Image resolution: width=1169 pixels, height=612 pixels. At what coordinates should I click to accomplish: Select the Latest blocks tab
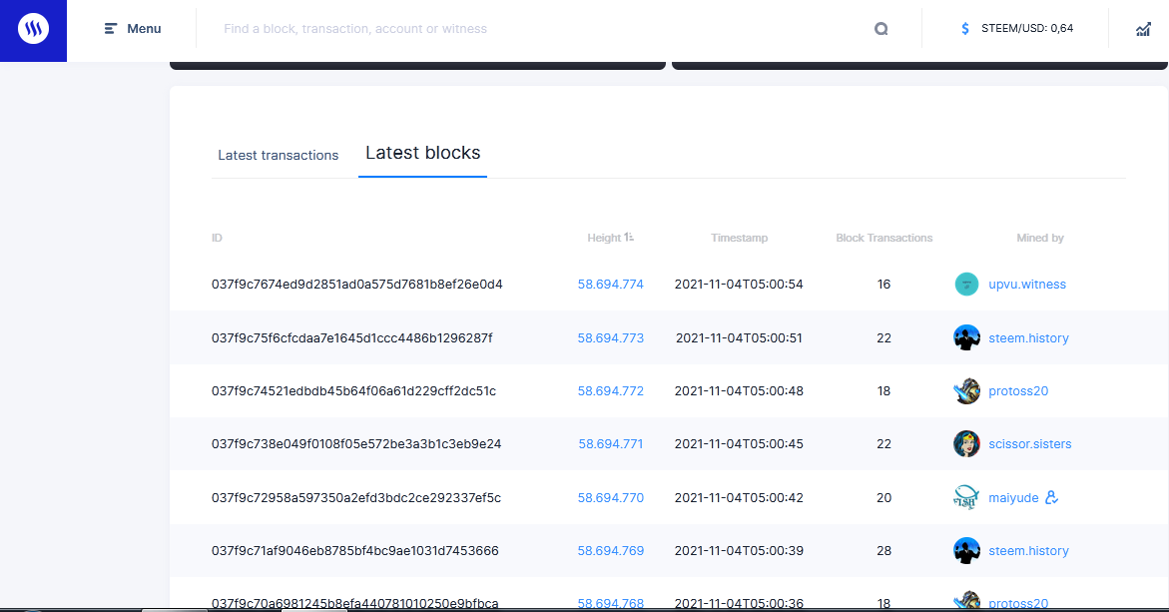422,153
